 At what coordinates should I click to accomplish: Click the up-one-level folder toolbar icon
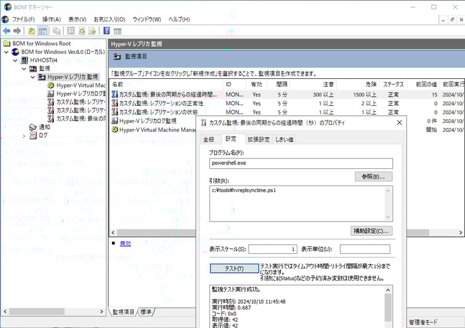coord(31,31)
